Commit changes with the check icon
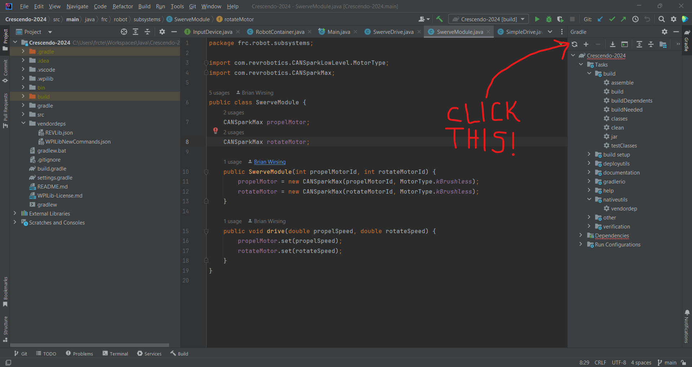Image resolution: width=692 pixels, height=367 pixels. (x=612, y=19)
